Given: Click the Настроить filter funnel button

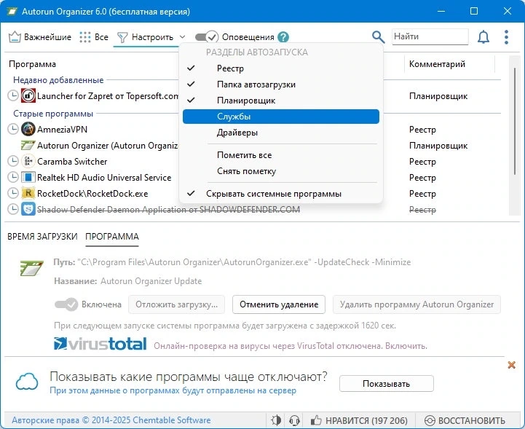Looking at the screenshot, I should [145, 37].
